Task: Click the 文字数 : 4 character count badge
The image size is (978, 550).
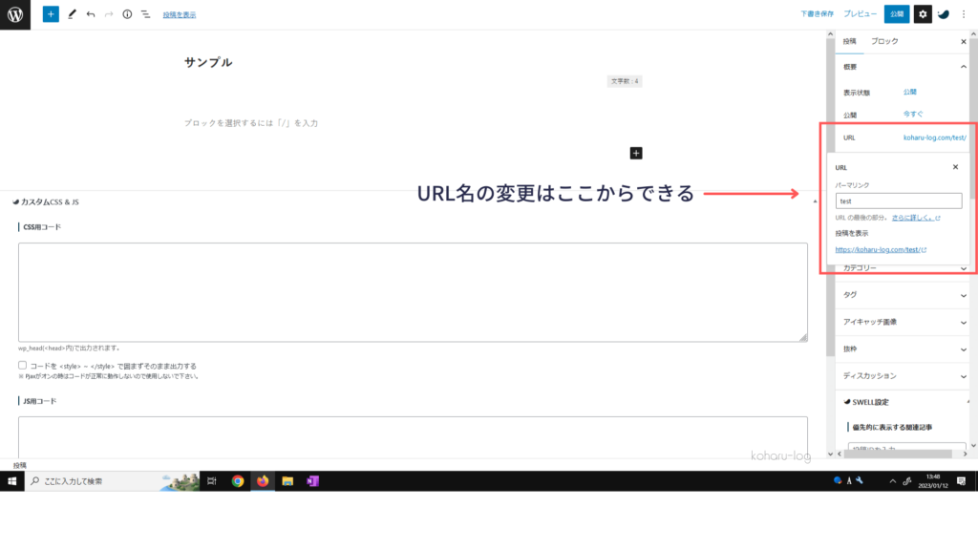Action: click(x=625, y=81)
